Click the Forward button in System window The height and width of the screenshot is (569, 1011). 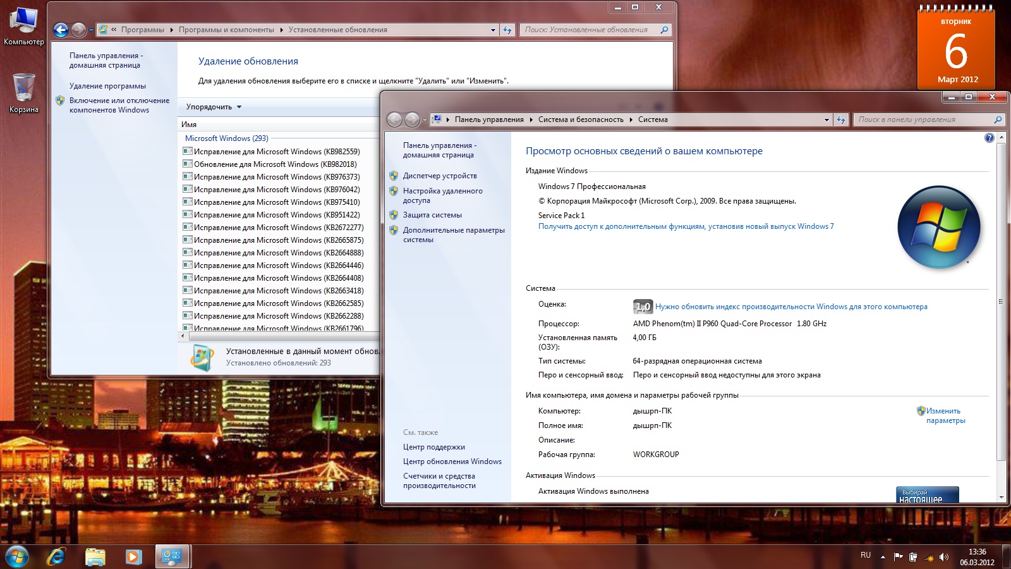tap(412, 119)
